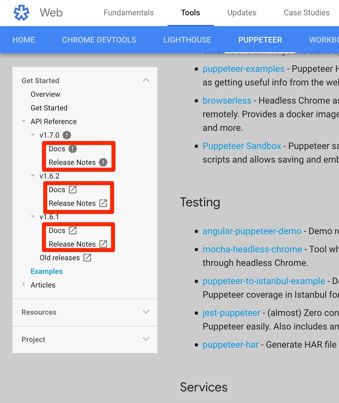
Task: Collapse the Get Started sidebar section
Action: coord(146,80)
